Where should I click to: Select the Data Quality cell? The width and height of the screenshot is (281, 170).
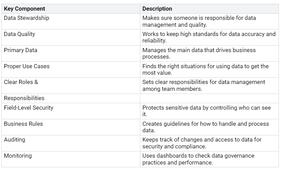[x=20, y=34]
